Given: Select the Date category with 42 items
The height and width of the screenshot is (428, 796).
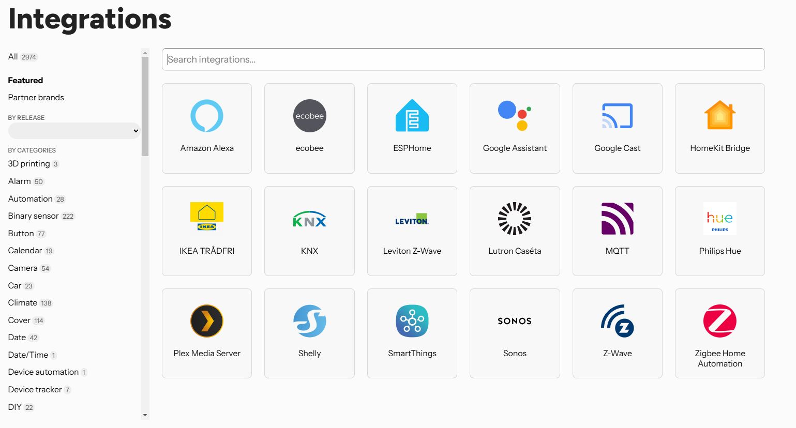Looking at the screenshot, I should pos(23,338).
